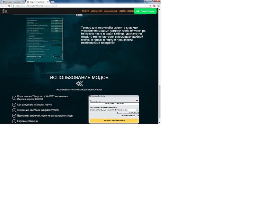Click the site logo in header
This screenshot has height=198, width=257.
click(4, 11)
